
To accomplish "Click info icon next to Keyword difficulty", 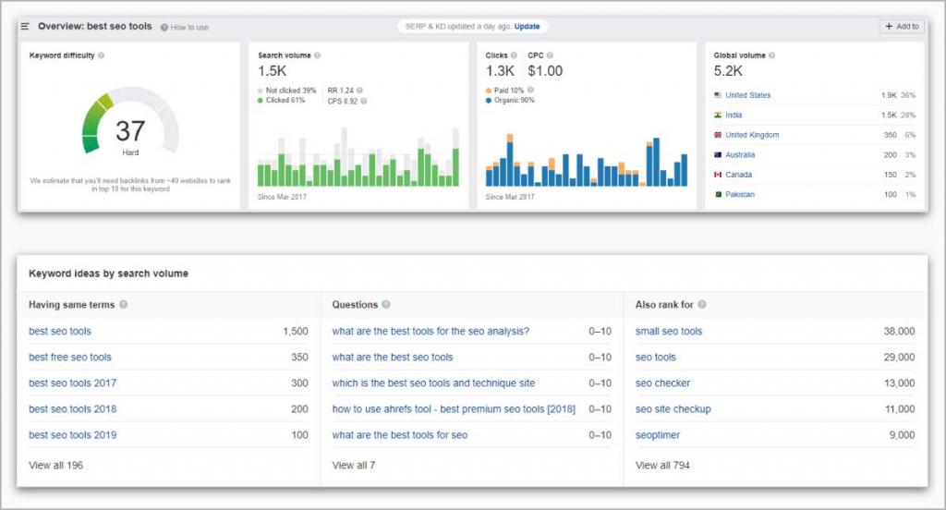I will 102,55.
